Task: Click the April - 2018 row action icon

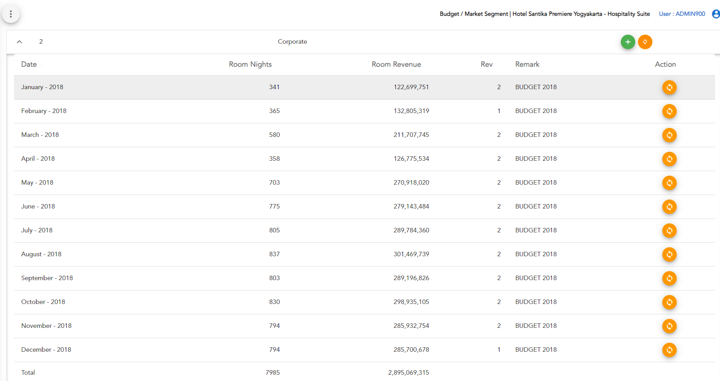Action: coord(669,159)
